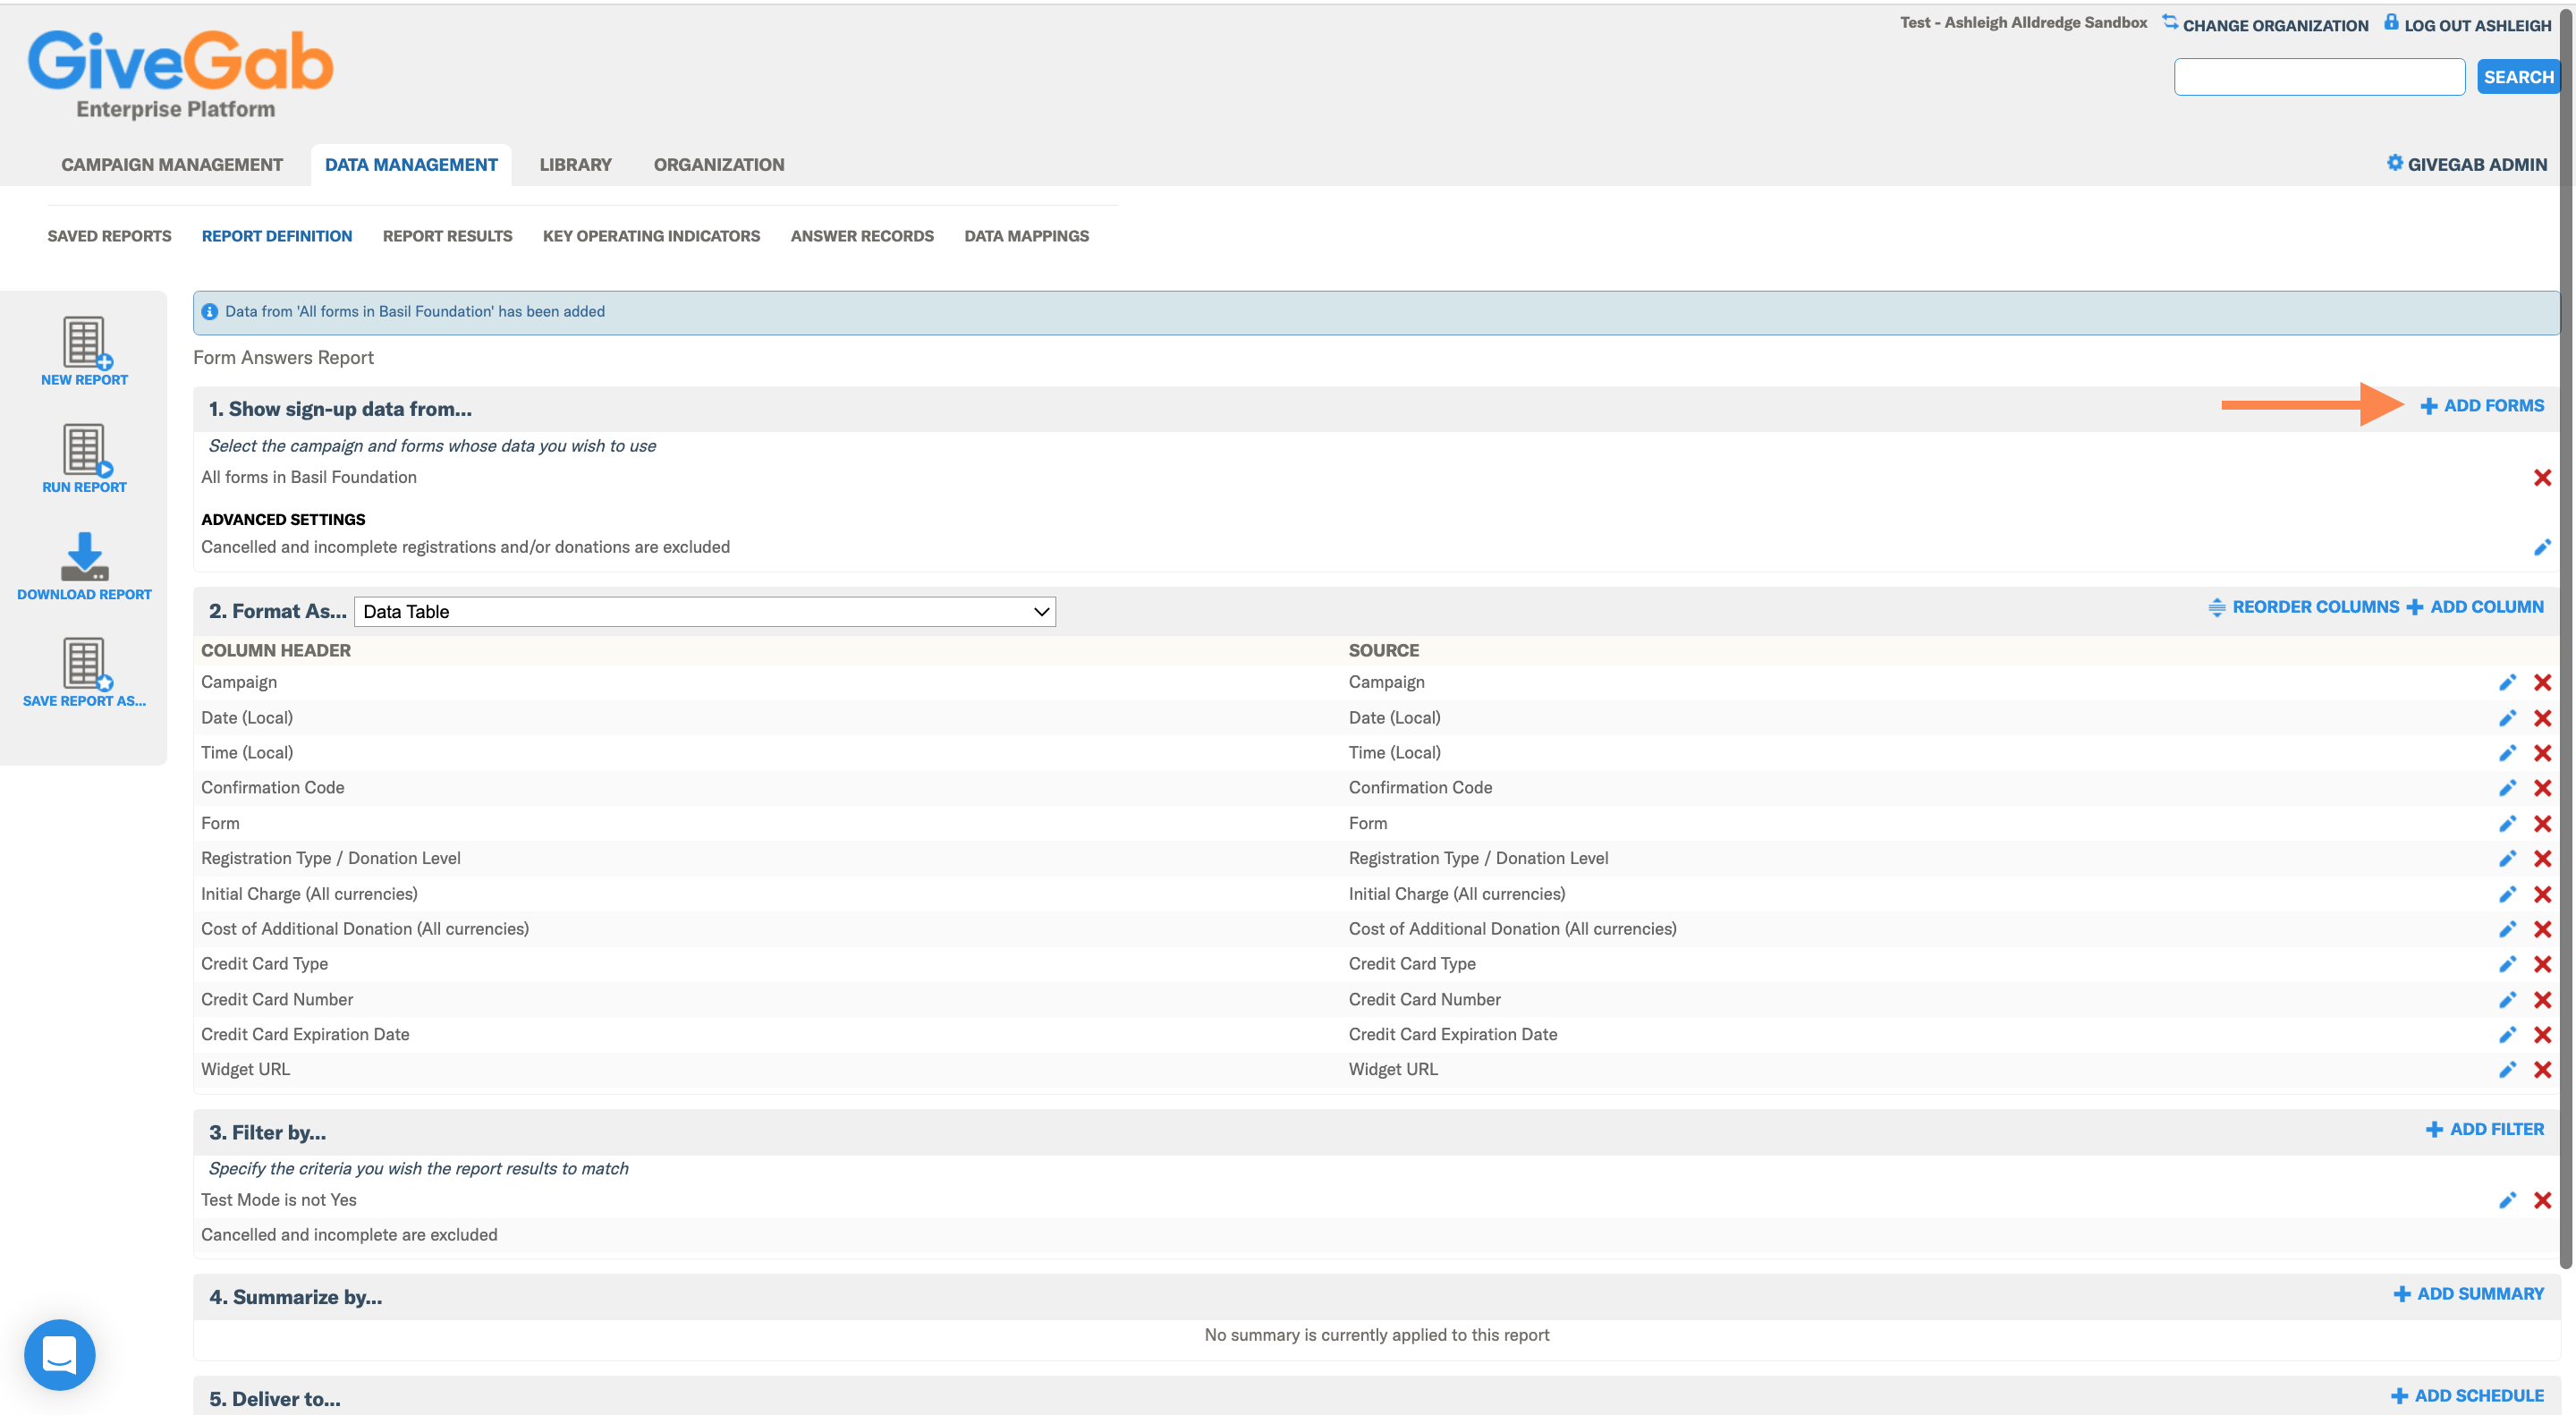
Task: Delete the Credit Card Number column
Action: coord(2542,1000)
